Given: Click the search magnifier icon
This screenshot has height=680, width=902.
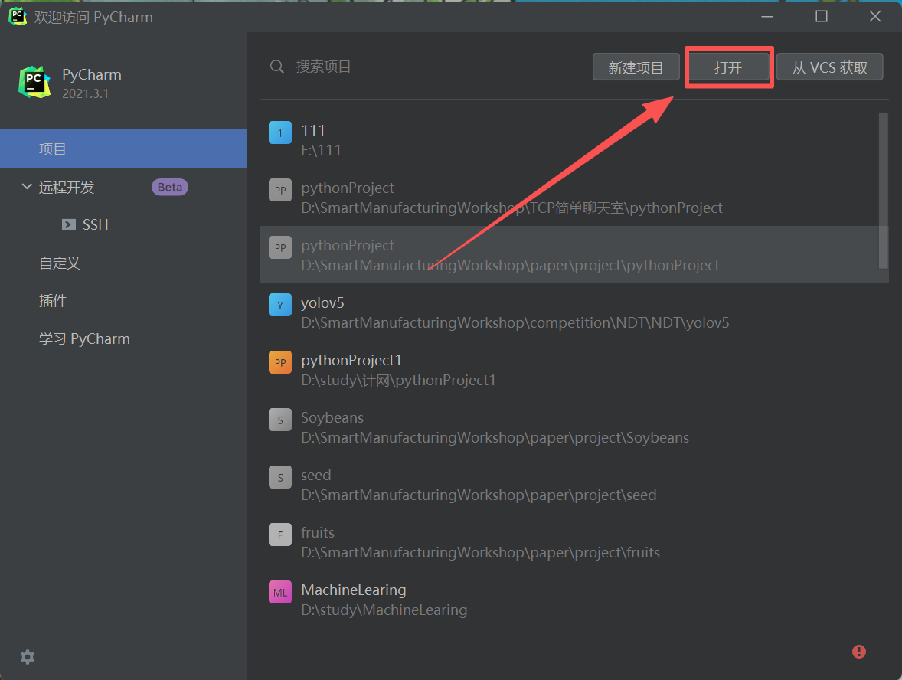Looking at the screenshot, I should click(276, 67).
